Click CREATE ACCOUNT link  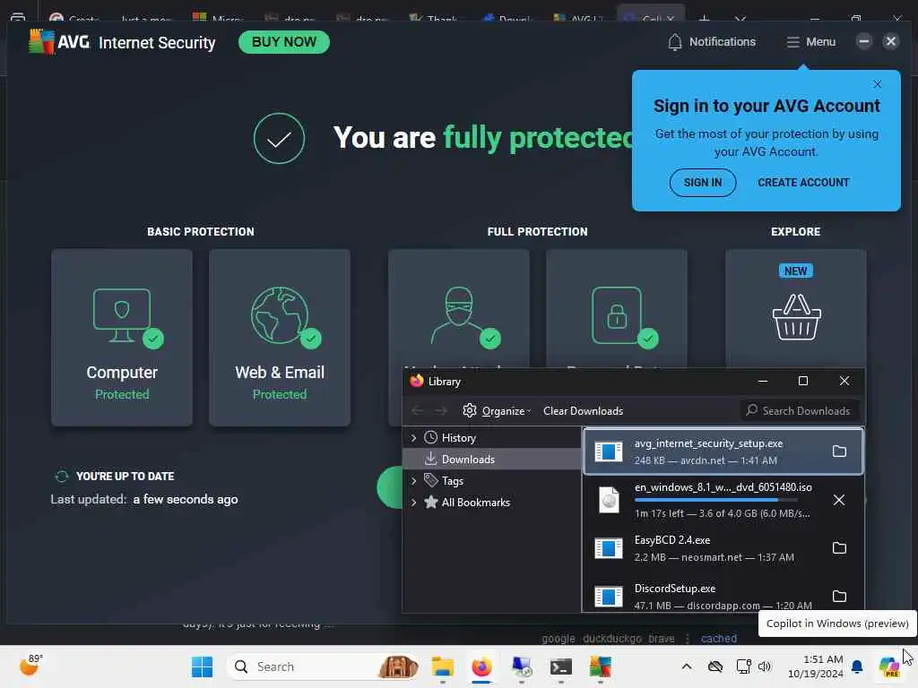pos(803,183)
